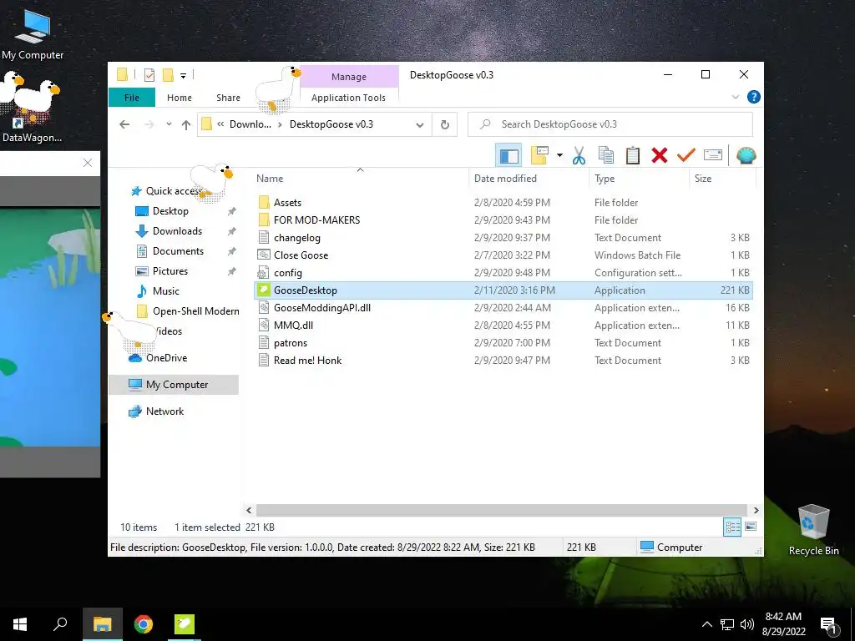The height and width of the screenshot is (641, 855).
Task: Toggle the navigation pane button in toolbar
Action: click(x=508, y=155)
